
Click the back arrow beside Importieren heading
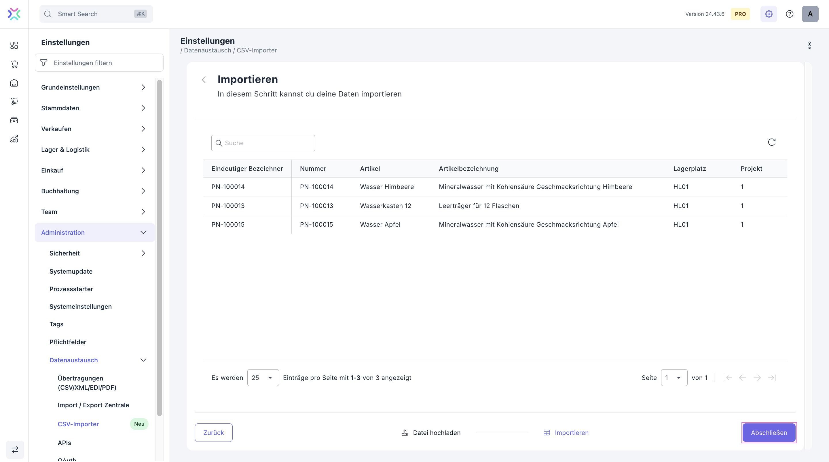[x=204, y=79]
